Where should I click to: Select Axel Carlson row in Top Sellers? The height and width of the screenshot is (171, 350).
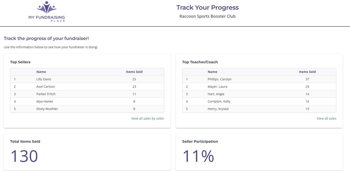tap(45, 87)
